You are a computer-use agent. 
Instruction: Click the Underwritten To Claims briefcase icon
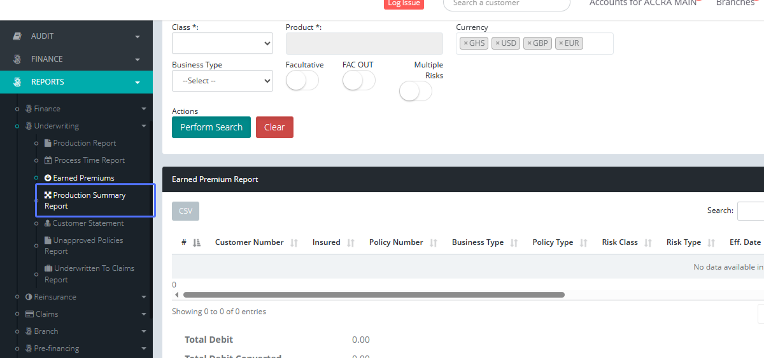(x=48, y=268)
